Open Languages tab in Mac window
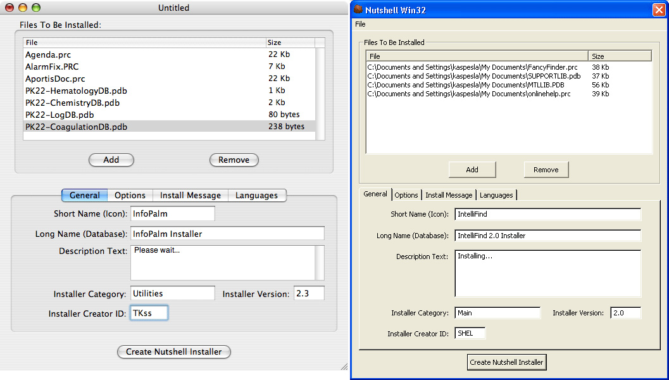 click(256, 196)
